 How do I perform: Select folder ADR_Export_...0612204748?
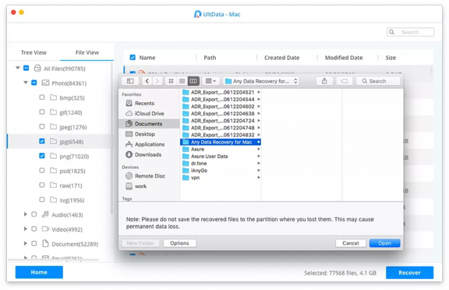click(x=221, y=128)
